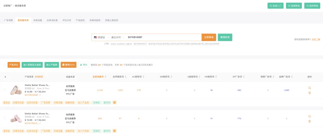Open external link icon beside B07KBV688F ASIN
Viewport: 323px width, 135px height.
tap(40, 95)
